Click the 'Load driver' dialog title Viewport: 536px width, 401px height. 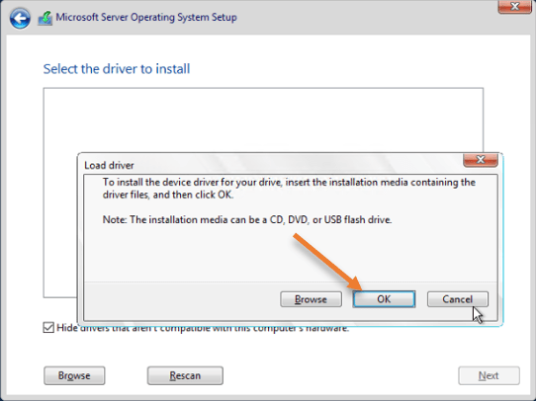tap(109, 166)
